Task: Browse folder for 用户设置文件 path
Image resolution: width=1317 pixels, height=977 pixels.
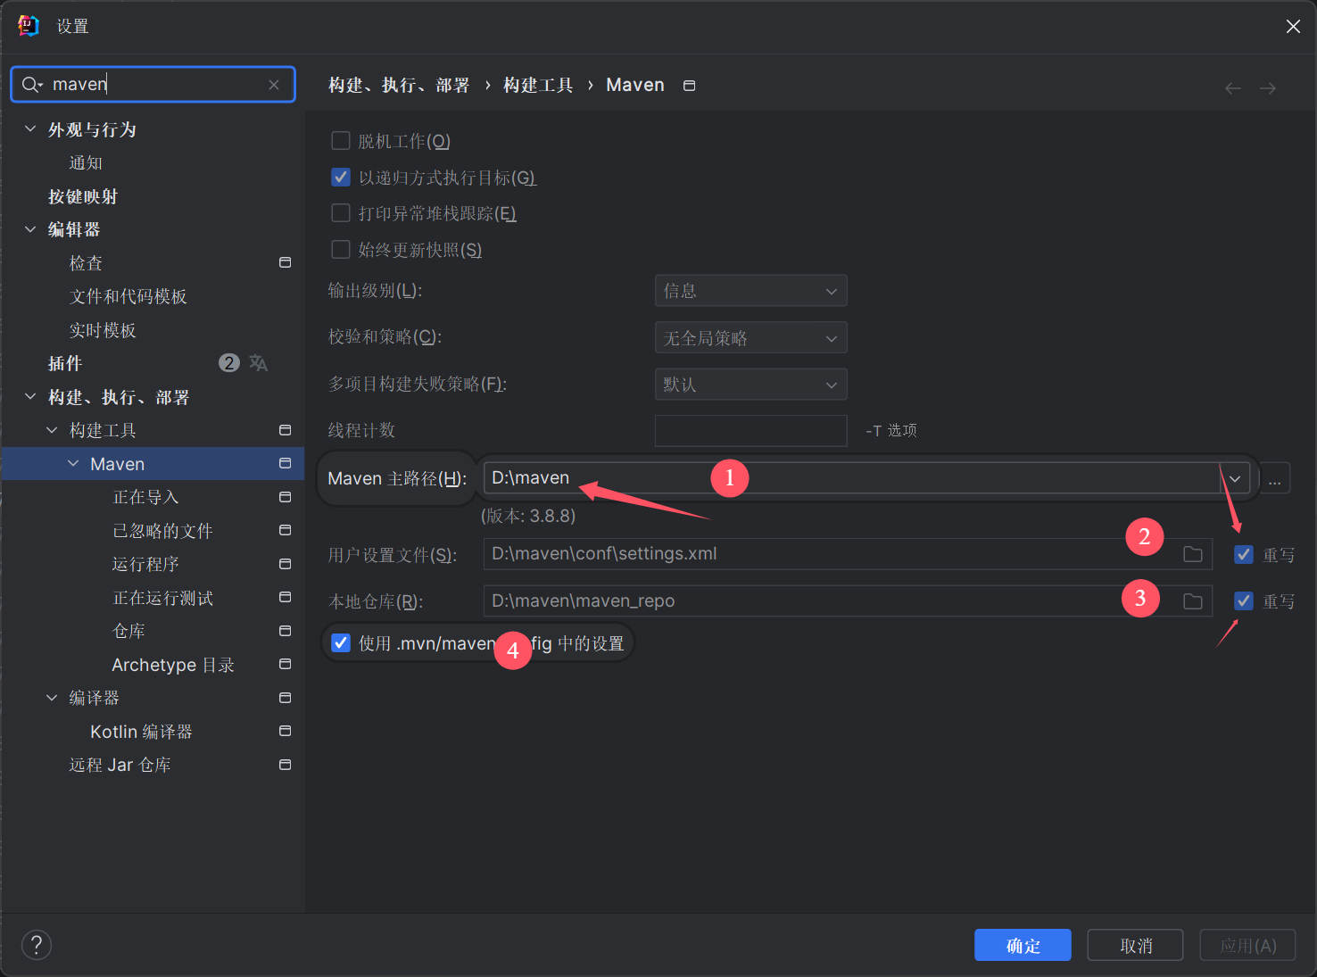Action: [x=1193, y=554]
